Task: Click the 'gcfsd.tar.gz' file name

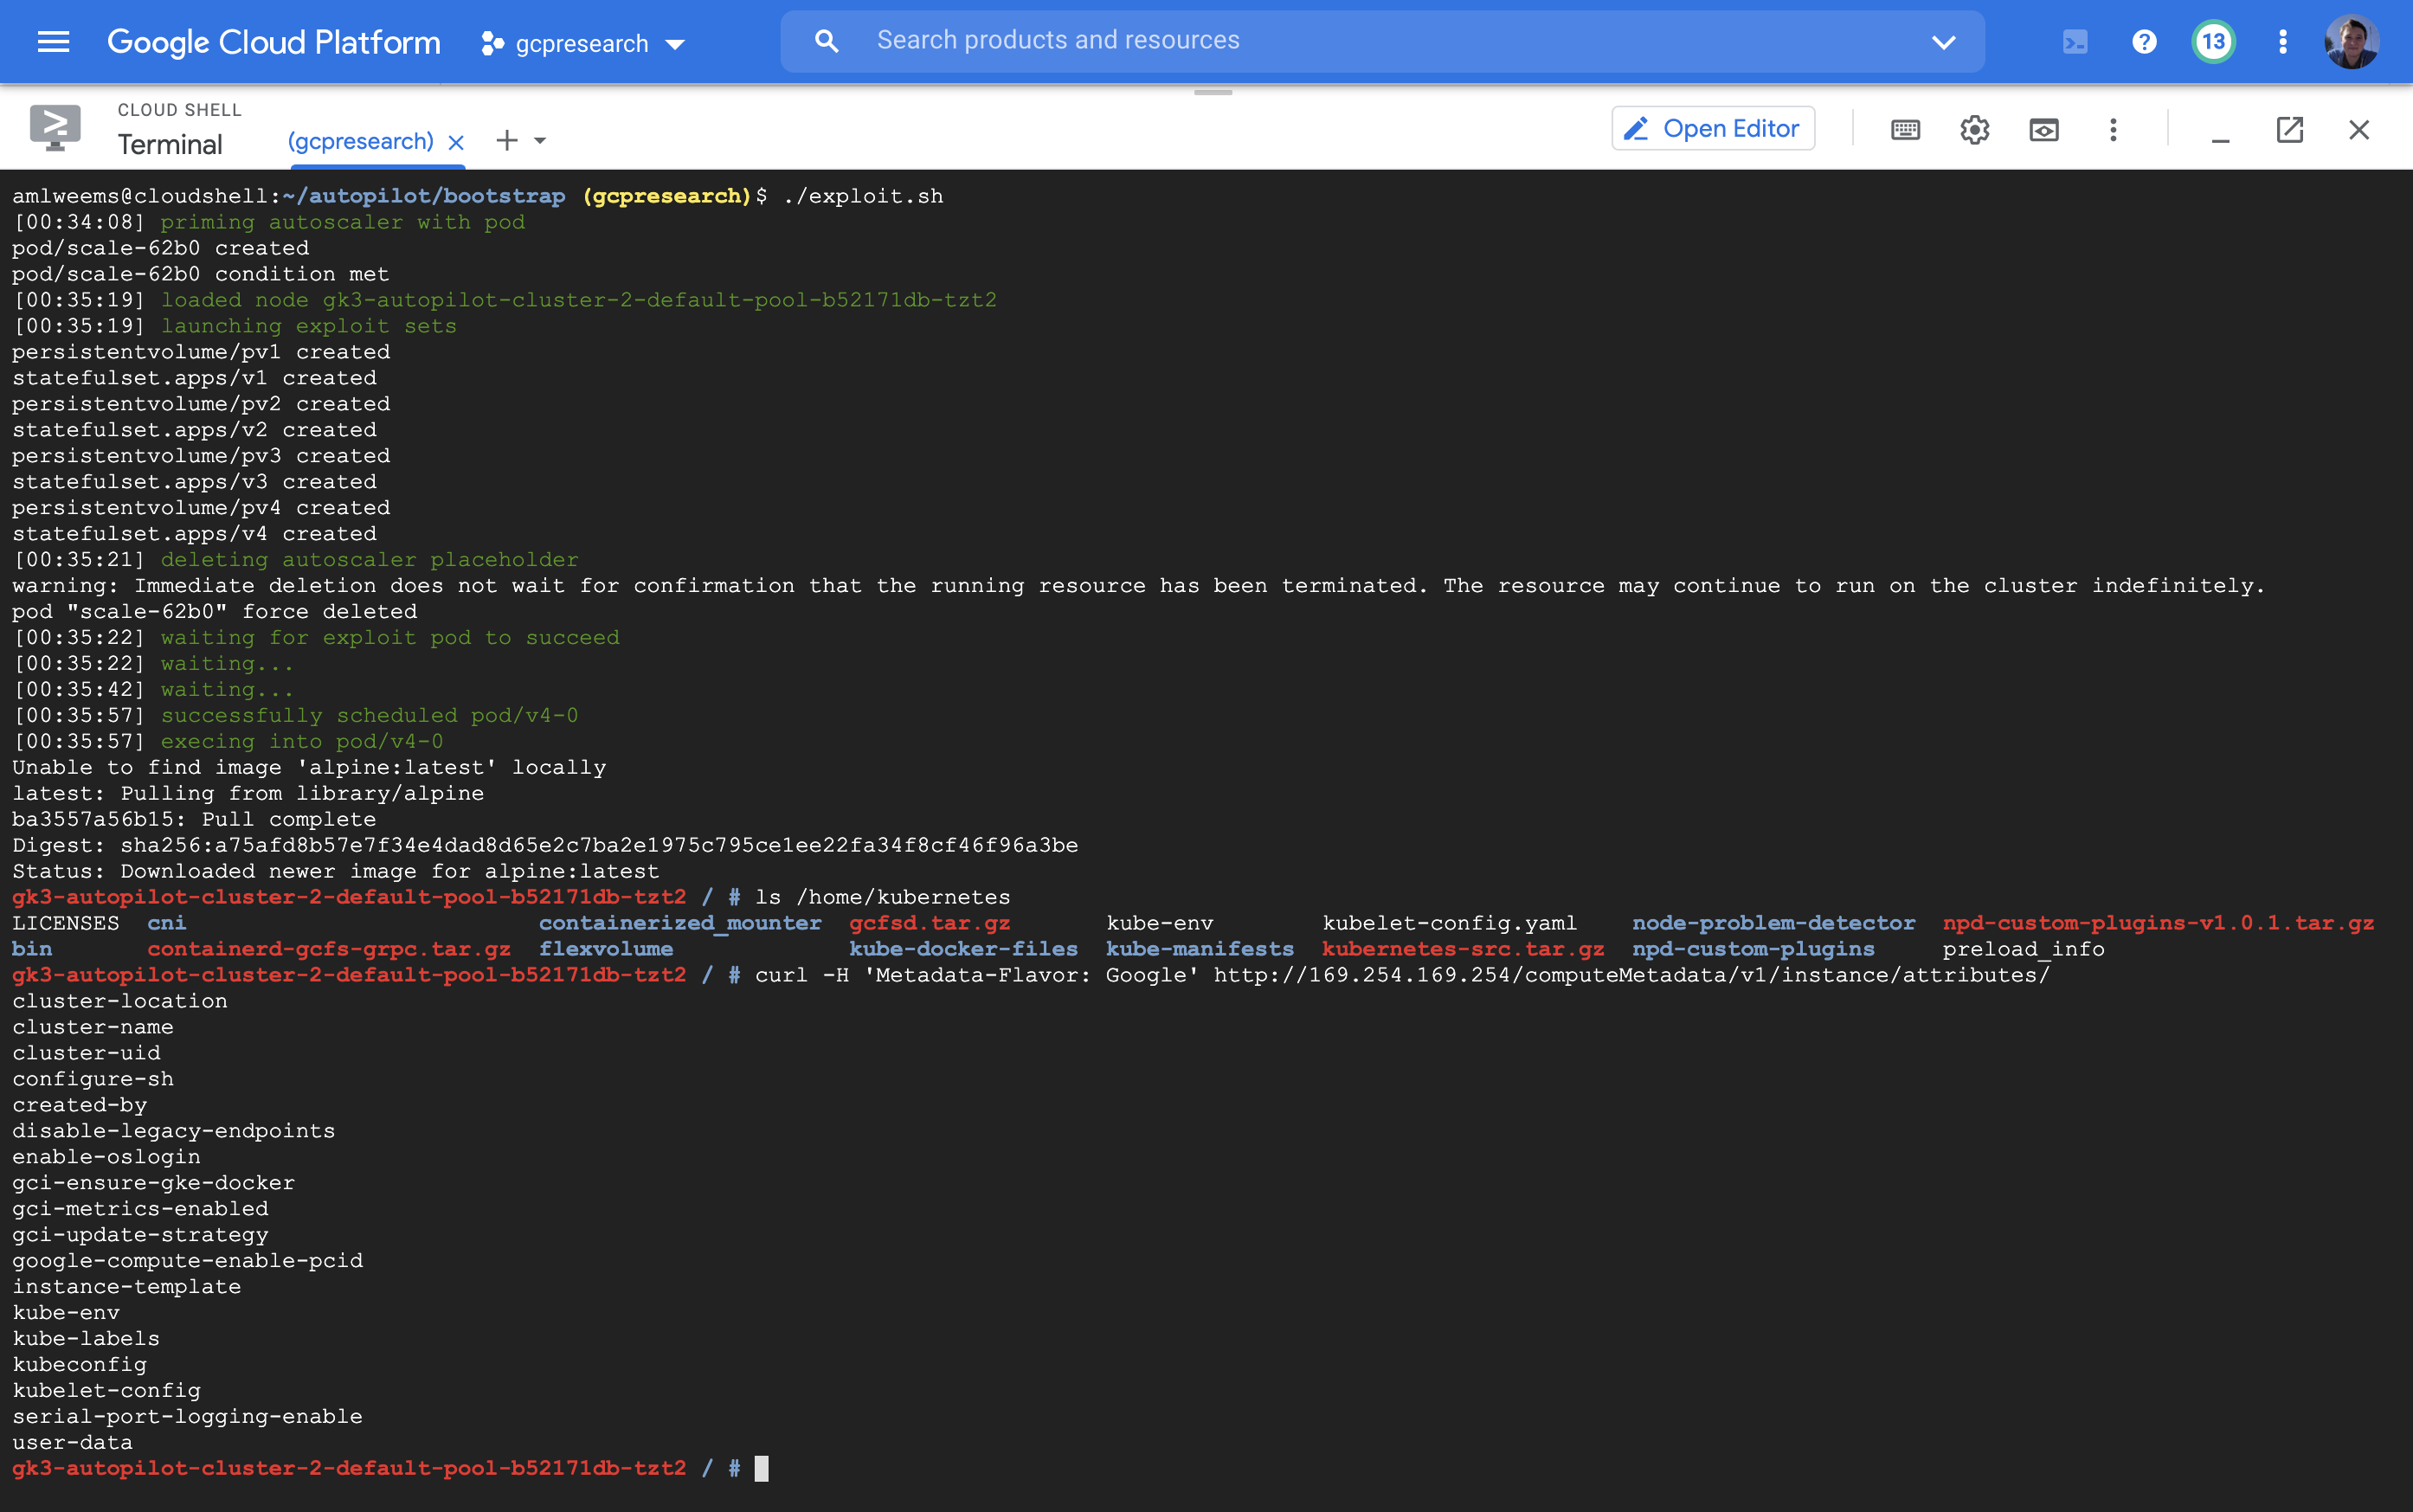Action: [x=929, y=924]
